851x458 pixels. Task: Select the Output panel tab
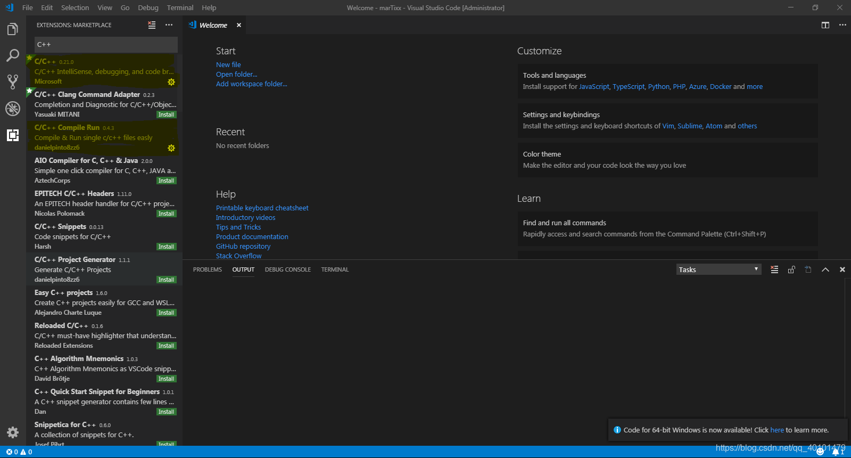pyautogui.click(x=243, y=269)
